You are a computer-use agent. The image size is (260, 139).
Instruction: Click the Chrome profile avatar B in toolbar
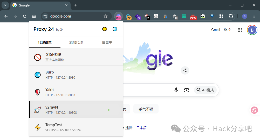tap(245, 16)
